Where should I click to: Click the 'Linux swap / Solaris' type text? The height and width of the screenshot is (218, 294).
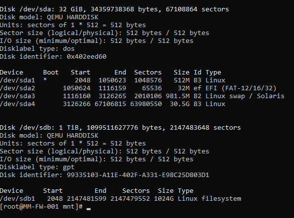click(245, 96)
